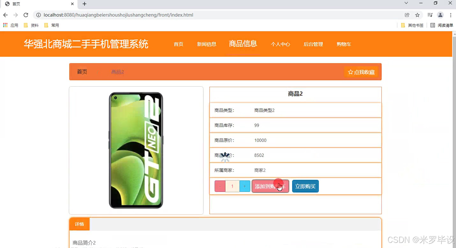456x248 pixels.
Task: Open the 其他书签 folder
Action: tap(412, 25)
